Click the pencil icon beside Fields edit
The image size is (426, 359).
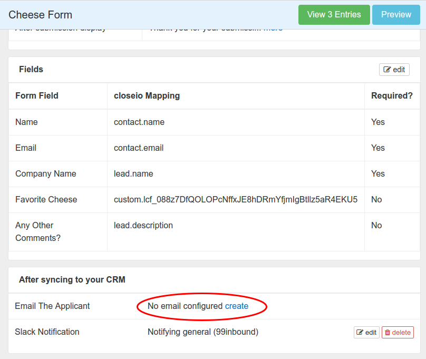click(x=387, y=70)
